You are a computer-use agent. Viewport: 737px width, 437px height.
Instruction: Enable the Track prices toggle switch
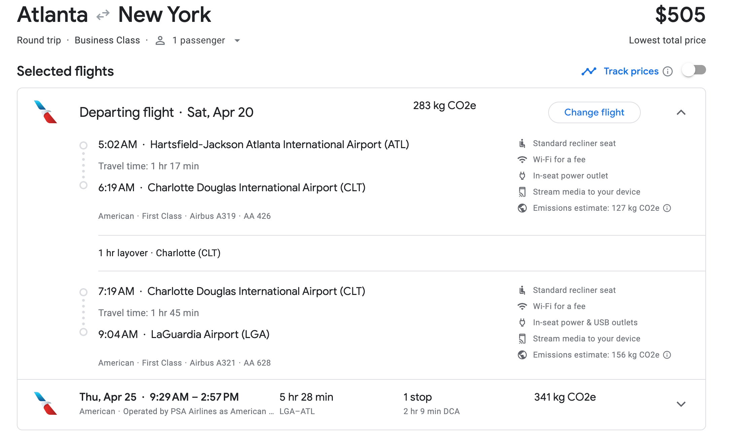(694, 70)
